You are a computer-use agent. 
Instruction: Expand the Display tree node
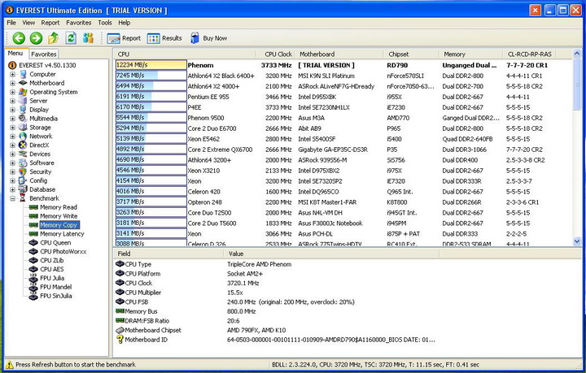12,110
